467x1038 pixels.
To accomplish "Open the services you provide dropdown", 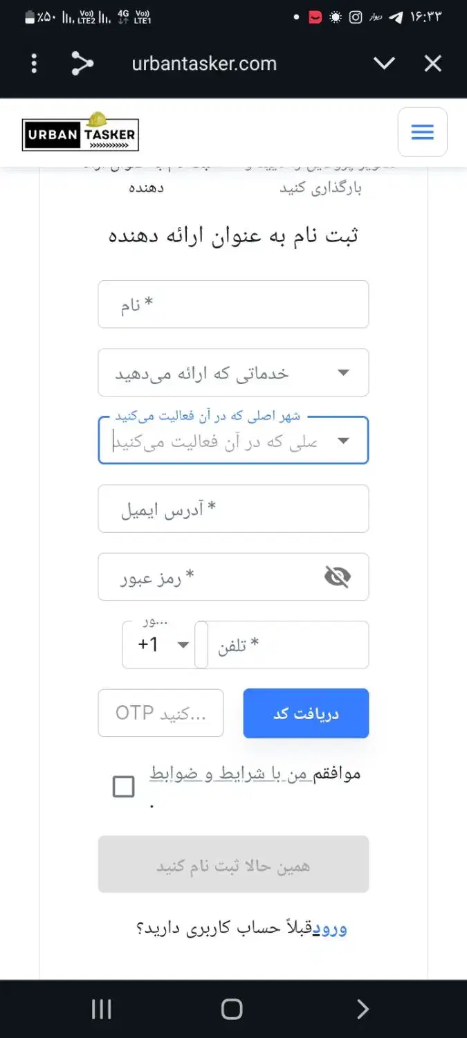I will (x=233, y=372).
